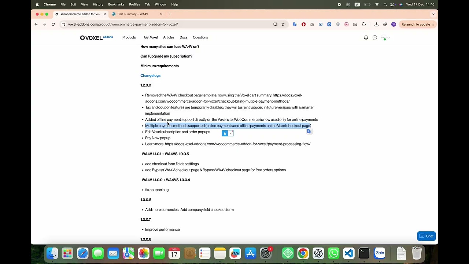
Task: Select the Woocommerce addon for Voxel tab
Action: coord(80,14)
